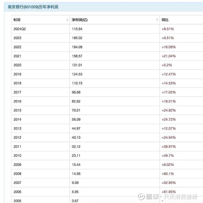Click the 净利润(亿) column header
This screenshot has height=203, width=203.
115,20
